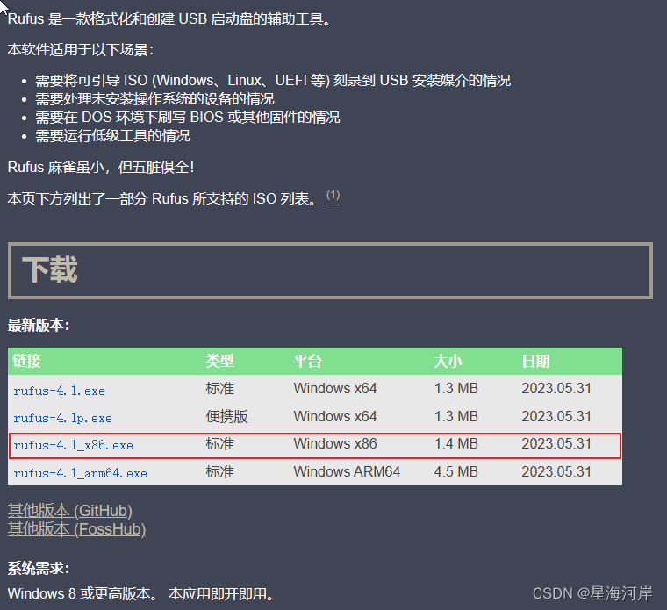Click the 可引导 ISO bullet item
This screenshot has height=610, width=667.
pos(273,80)
